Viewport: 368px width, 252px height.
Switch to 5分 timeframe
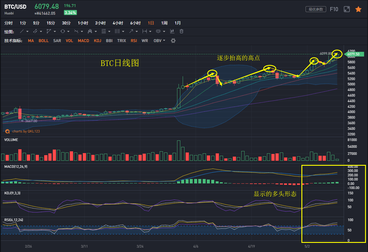pos(36,23)
